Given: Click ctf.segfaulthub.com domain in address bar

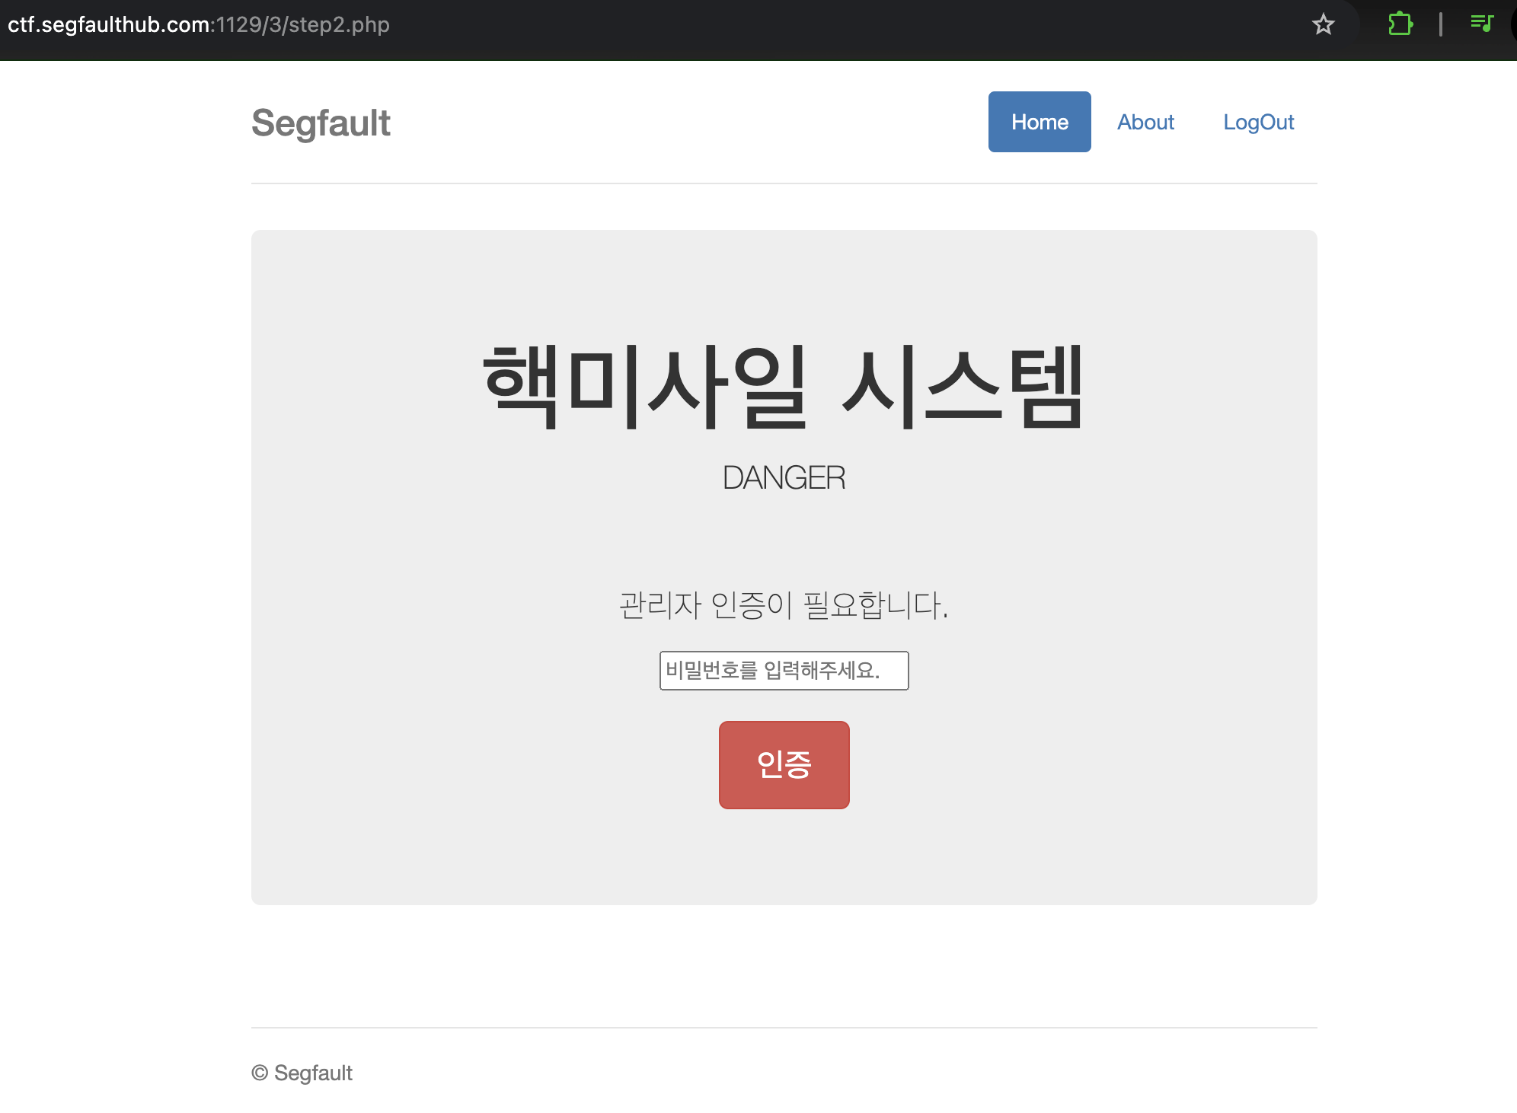Looking at the screenshot, I should click(x=108, y=24).
